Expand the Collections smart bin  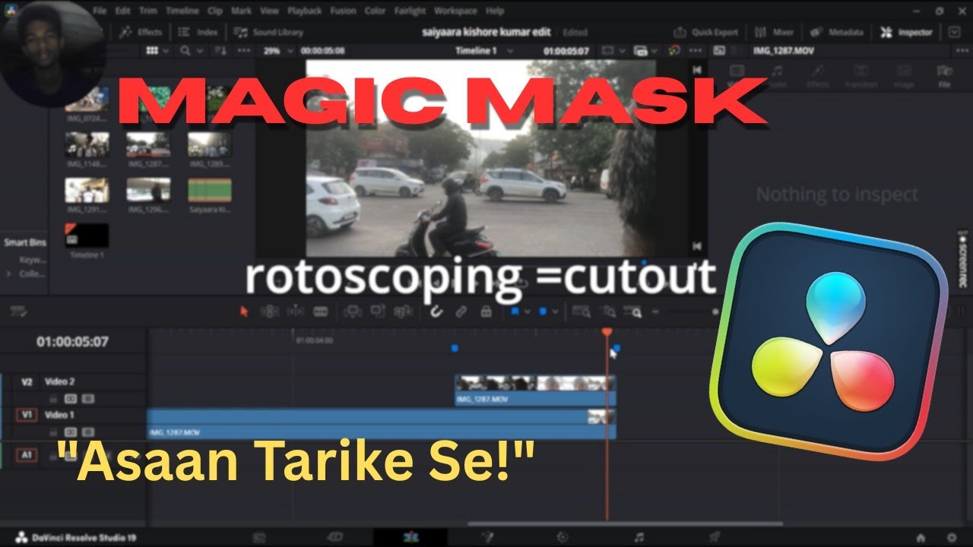click(x=8, y=273)
